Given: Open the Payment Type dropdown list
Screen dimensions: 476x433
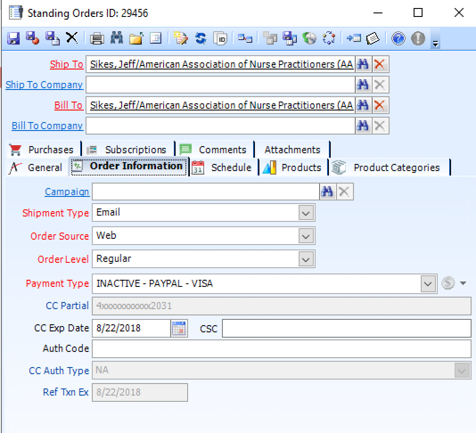Looking at the screenshot, I should (x=428, y=283).
